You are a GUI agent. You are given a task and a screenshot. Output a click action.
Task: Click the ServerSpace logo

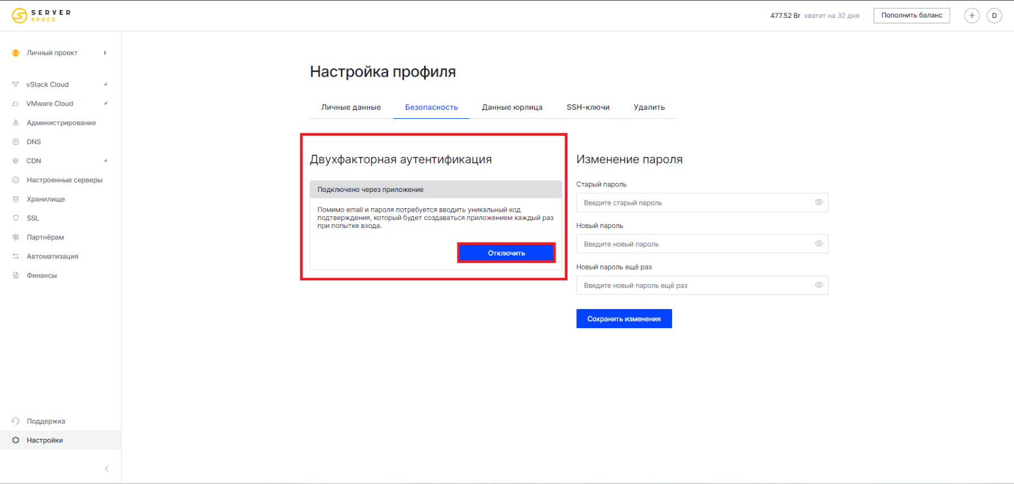42,15
